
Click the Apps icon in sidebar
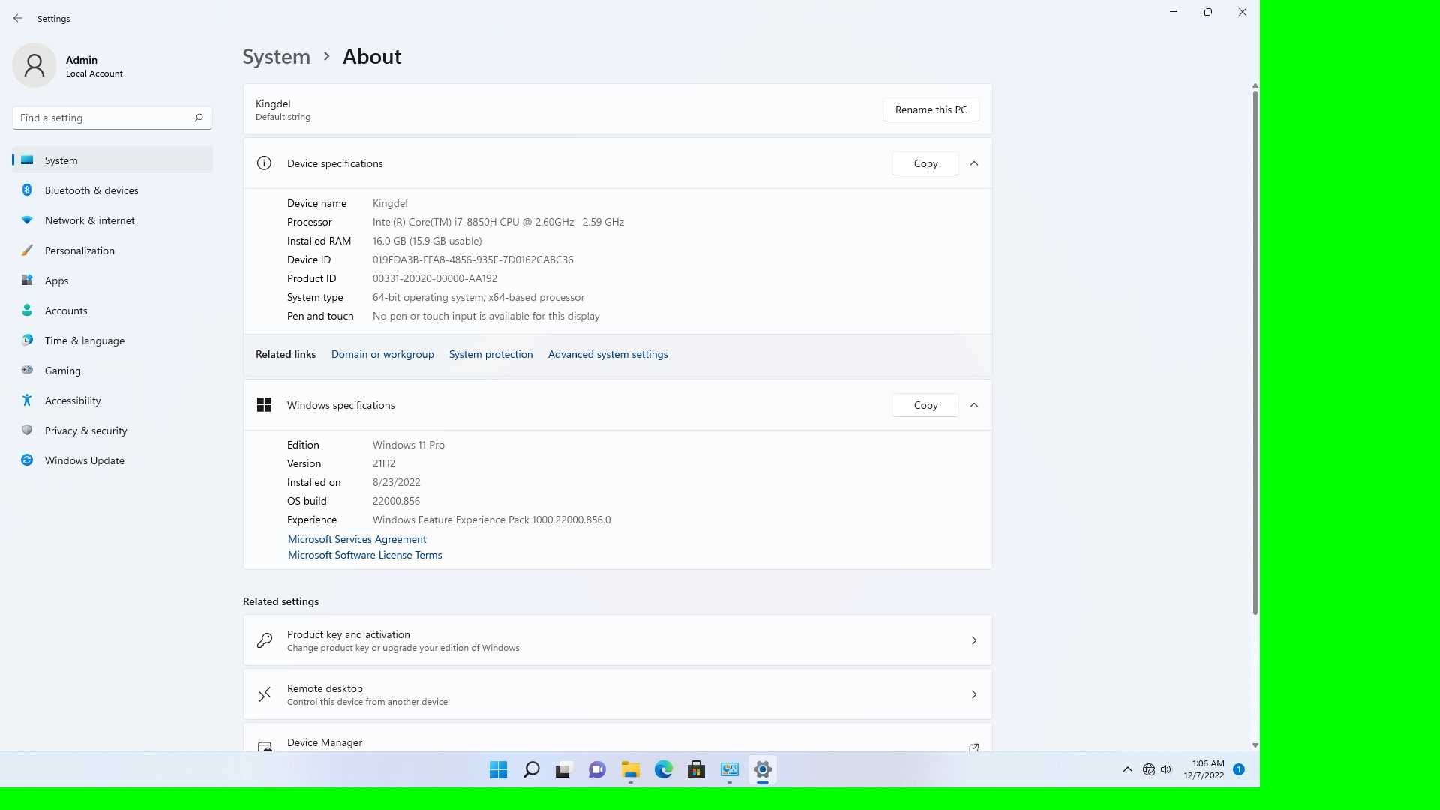click(x=27, y=280)
